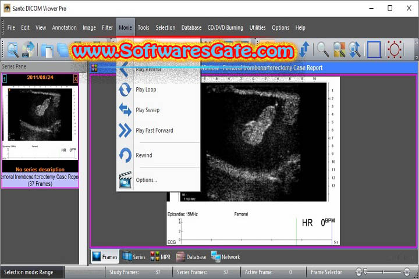419x279 pixels.
Task: Click the Frame Selector plus button
Action: 407,272
